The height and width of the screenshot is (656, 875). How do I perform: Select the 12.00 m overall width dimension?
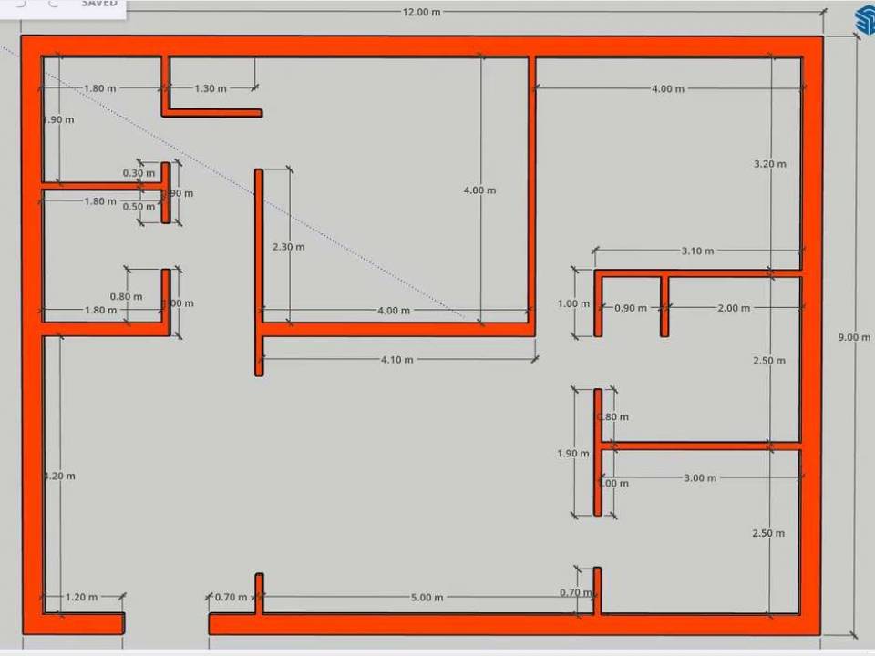pyautogui.click(x=422, y=12)
